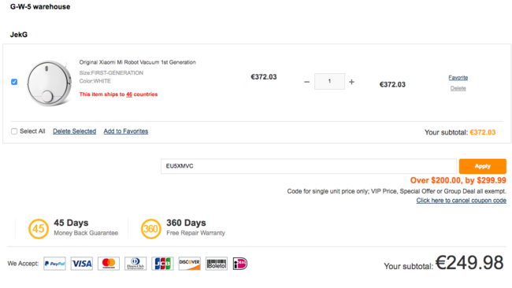Click the Boleto payment icon
This screenshot has height=288, width=512.
(x=217, y=264)
